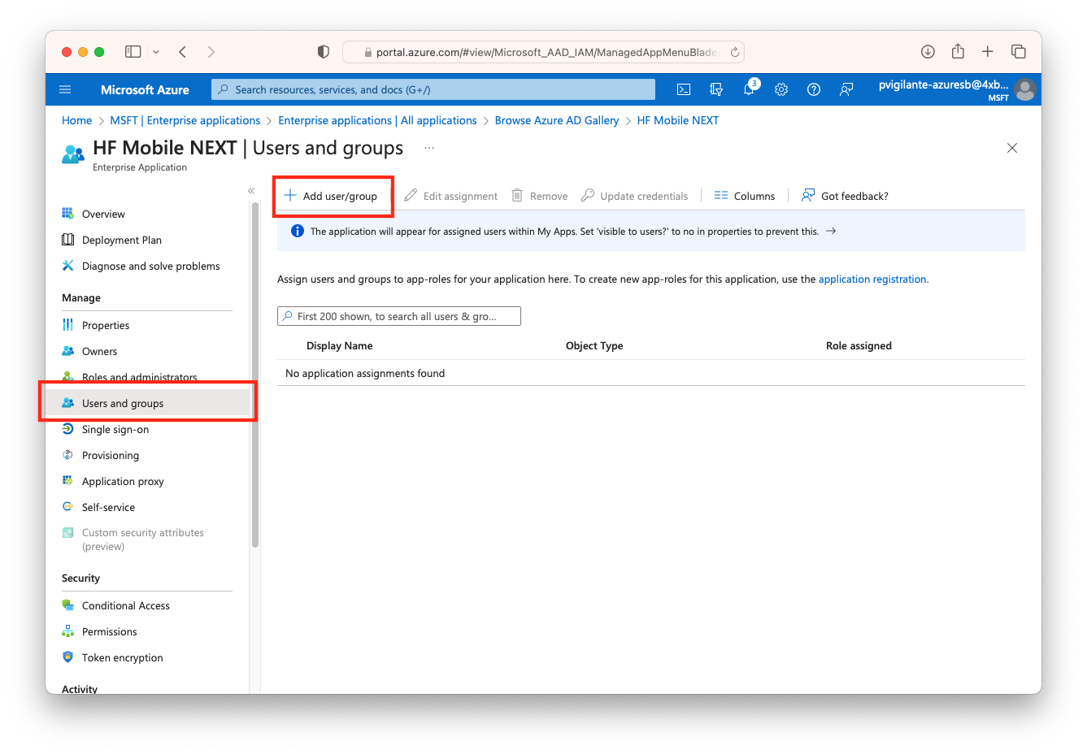The width and height of the screenshot is (1087, 754).
Task: Open the Help question mark icon
Action: click(814, 89)
